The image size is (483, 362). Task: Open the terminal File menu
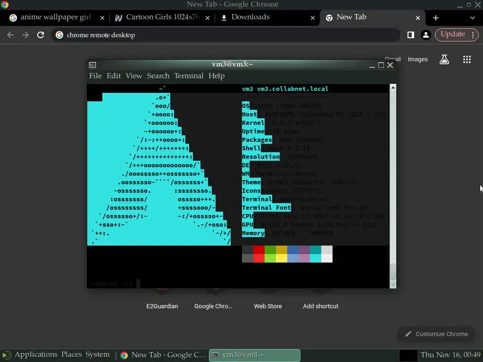point(95,76)
